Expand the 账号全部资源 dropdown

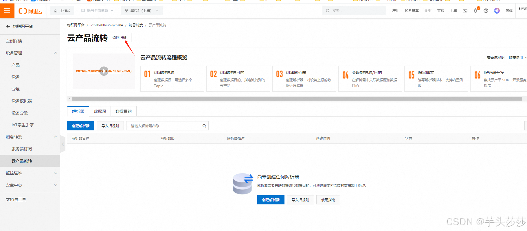coord(97,11)
